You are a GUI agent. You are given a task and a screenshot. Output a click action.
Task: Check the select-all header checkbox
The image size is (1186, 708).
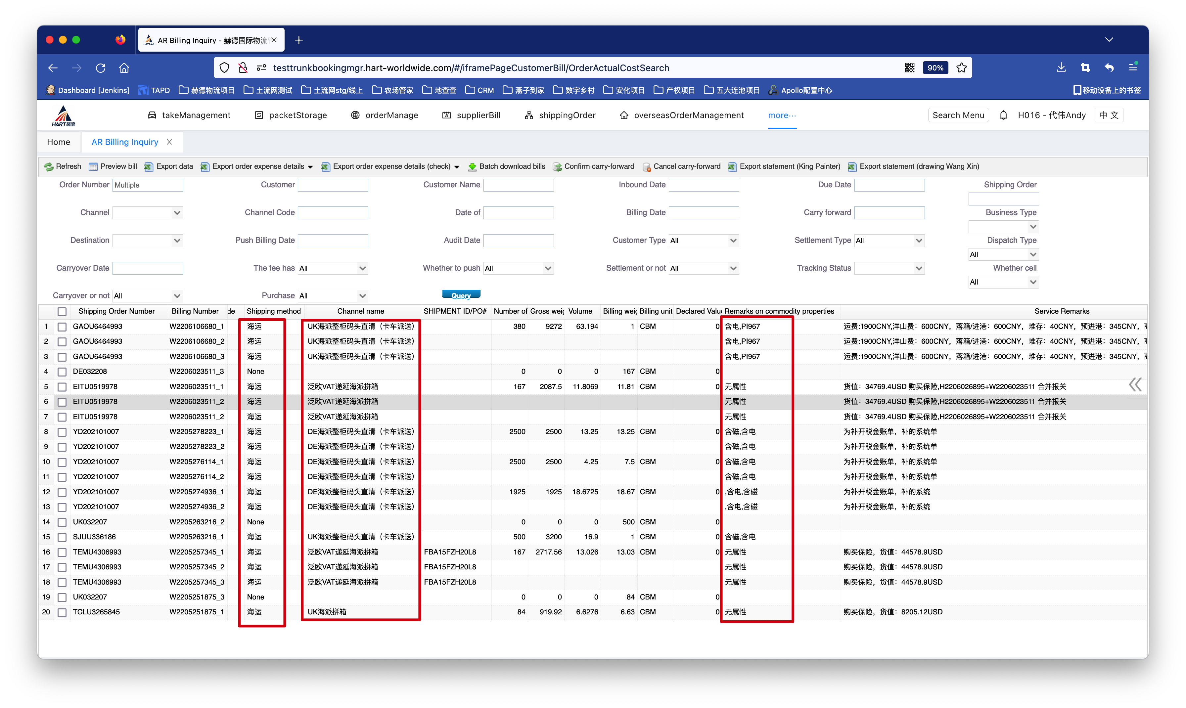click(x=62, y=312)
